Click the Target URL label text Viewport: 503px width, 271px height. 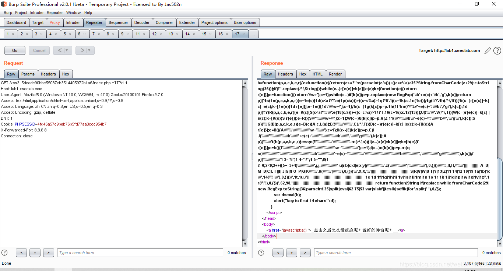[x=449, y=50]
